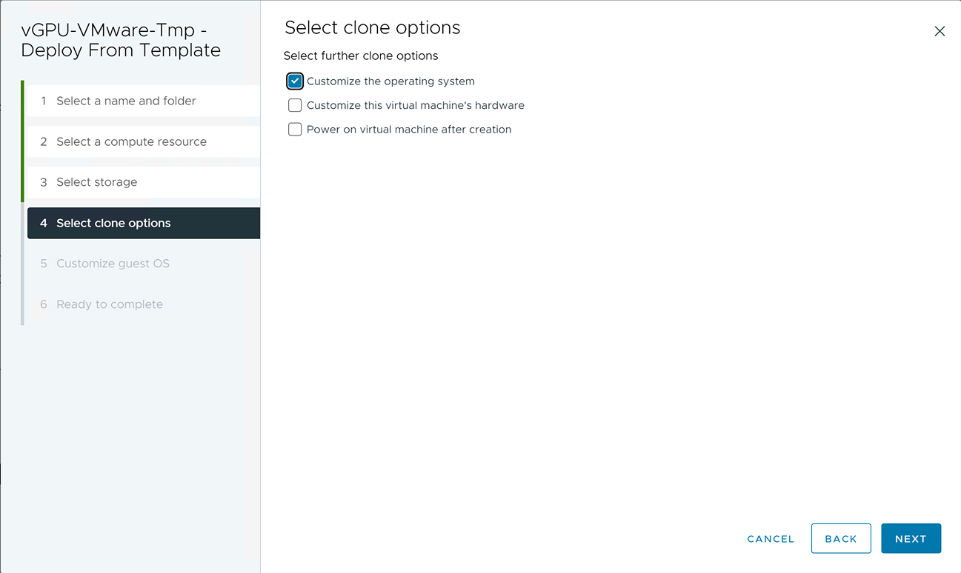Select step 6 Ready to complete

(x=109, y=304)
